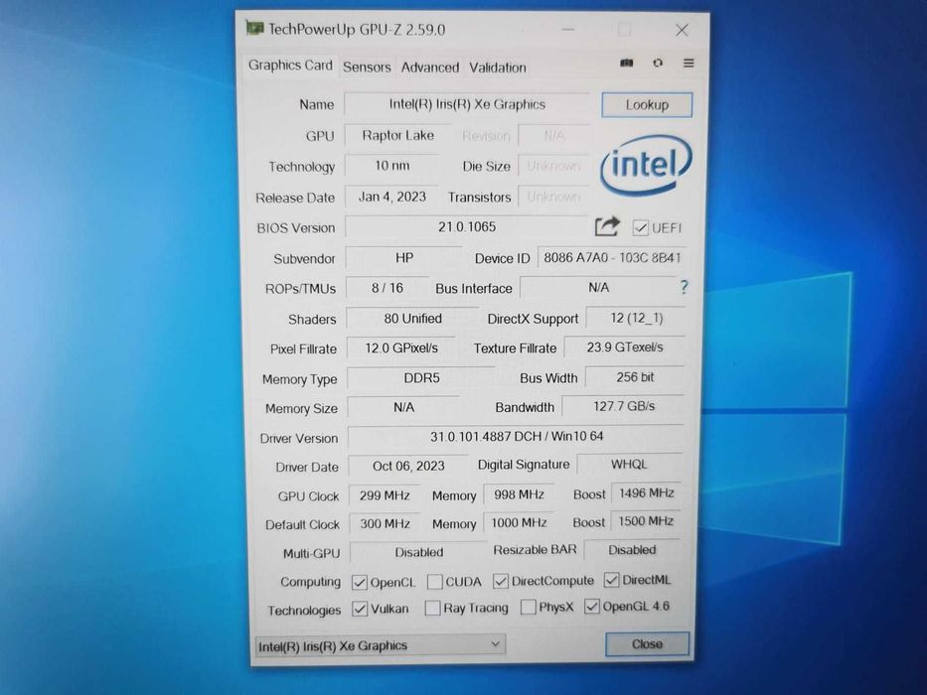Click the Lookup button
This screenshot has height=695, width=927.
647,105
